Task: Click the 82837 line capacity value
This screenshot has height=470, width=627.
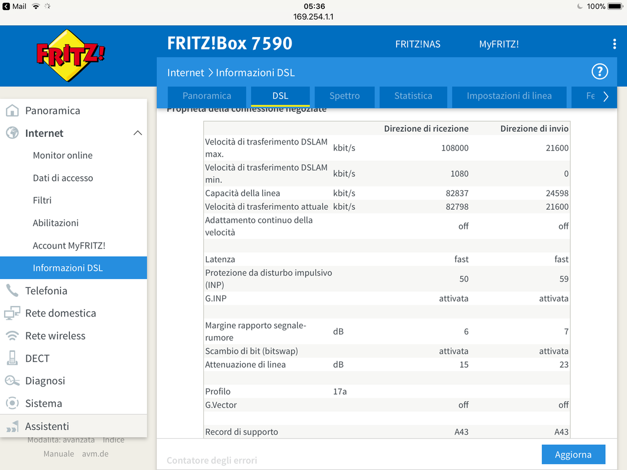Action: pos(457,193)
